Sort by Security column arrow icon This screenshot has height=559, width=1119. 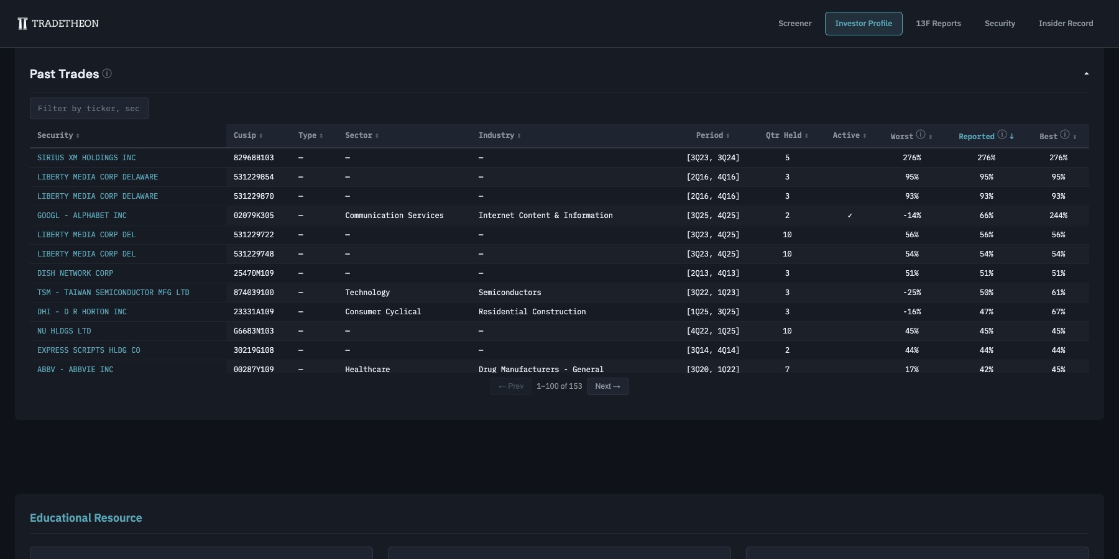pos(78,136)
